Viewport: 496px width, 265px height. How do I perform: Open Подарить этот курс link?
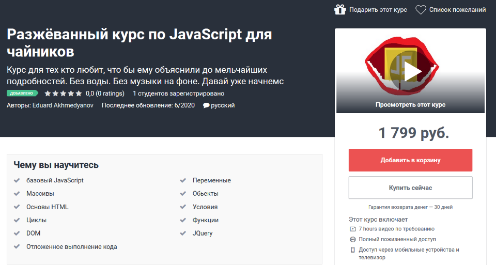(378, 10)
